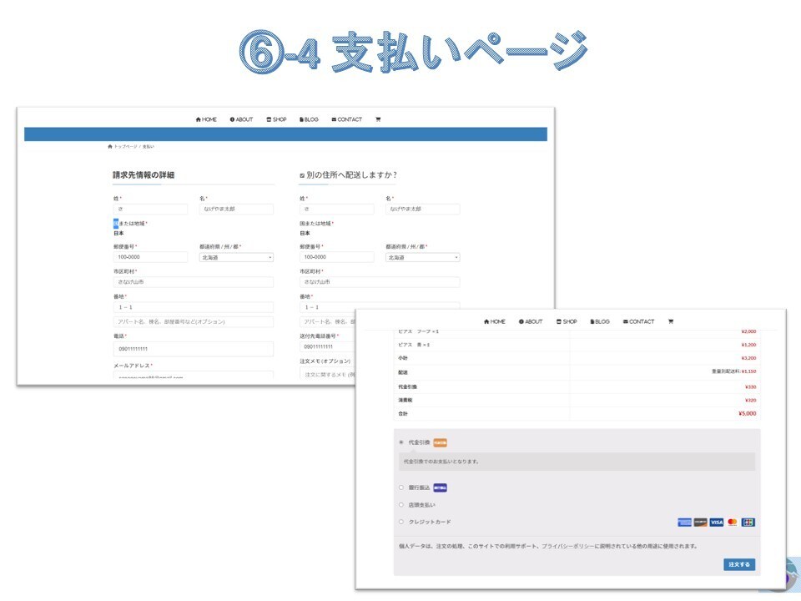This screenshot has height=601, width=801.
Task: Click the American Express card icon
Action: click(x=684, y=523)
